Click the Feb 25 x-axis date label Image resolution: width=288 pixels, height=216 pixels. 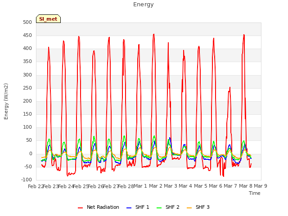(x=81, y=186)
